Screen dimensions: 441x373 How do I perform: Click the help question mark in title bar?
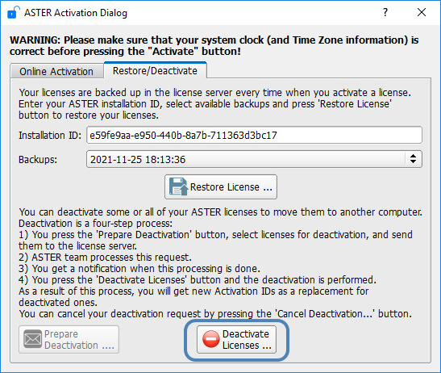[x=385, y=12]
